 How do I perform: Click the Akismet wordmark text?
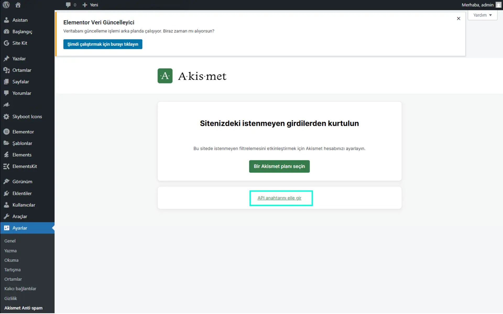(202, 76)
